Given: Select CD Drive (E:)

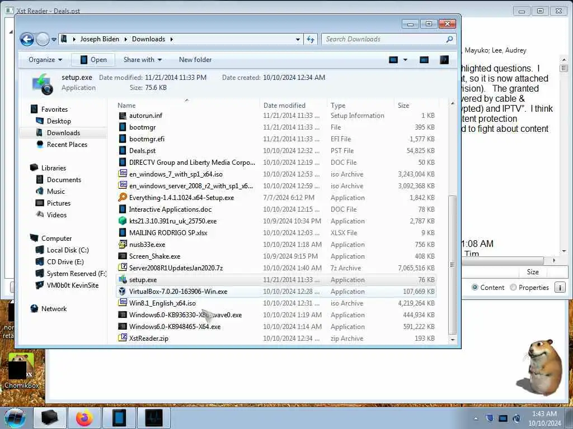Looking at the screenshot, I should pos(65,261).
